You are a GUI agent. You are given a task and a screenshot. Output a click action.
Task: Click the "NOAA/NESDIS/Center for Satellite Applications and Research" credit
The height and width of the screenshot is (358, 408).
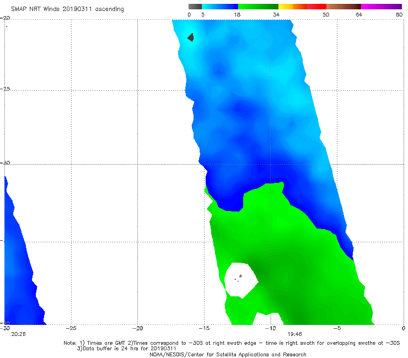(228, 355)
